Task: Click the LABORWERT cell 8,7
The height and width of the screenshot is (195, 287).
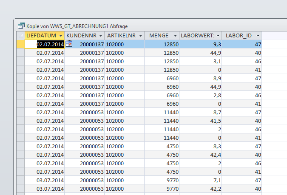Action: click(x=200, y=112)
